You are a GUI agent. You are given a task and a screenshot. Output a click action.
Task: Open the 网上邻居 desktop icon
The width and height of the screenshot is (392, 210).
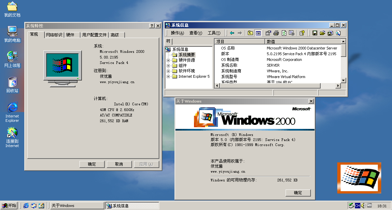pos(12,60)
